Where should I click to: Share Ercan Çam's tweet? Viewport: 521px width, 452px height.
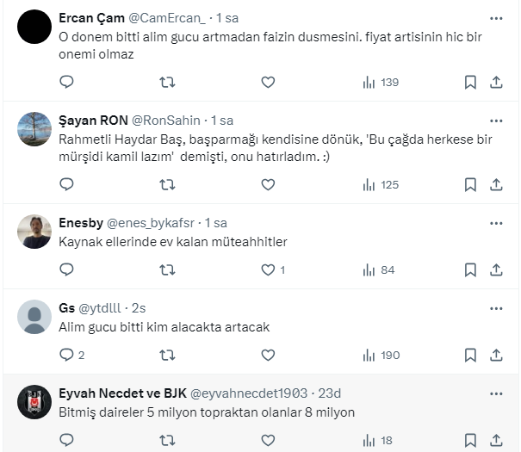pyautogui.click(x=496, y=82)
